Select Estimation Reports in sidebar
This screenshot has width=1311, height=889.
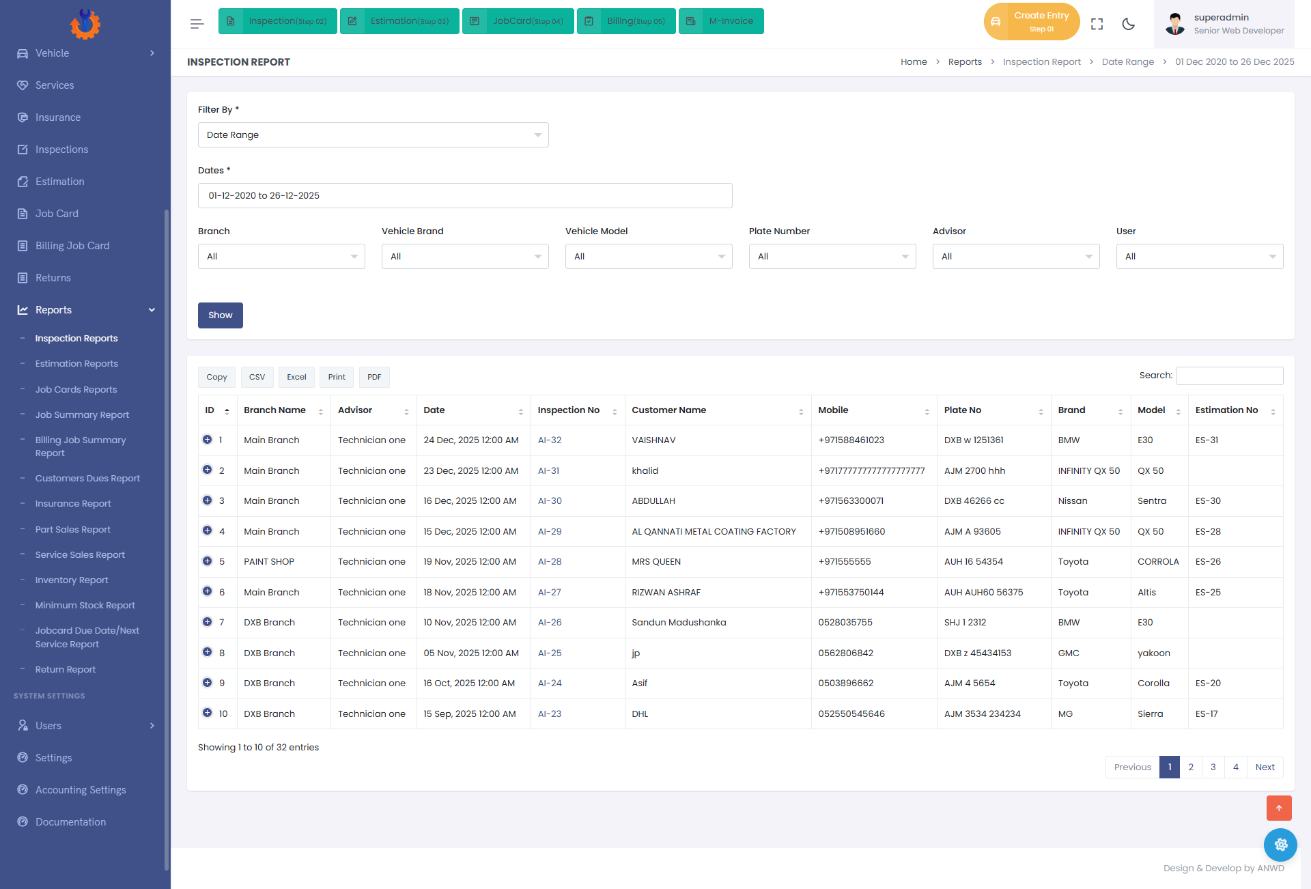coord(76,364)
